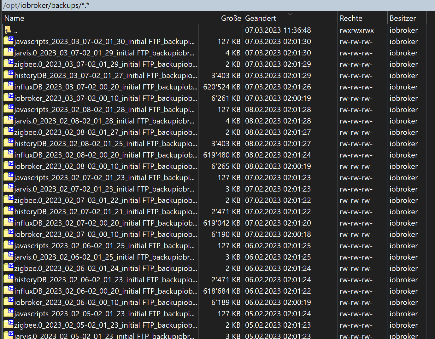
Task: Click the influxDB_2023_03_07-02_00_20 archive icon
Action: (x=9, y=86)
